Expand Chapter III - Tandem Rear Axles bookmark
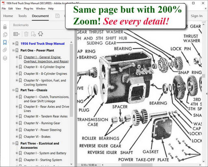This screenshot has width=208, height=167. 17,116
